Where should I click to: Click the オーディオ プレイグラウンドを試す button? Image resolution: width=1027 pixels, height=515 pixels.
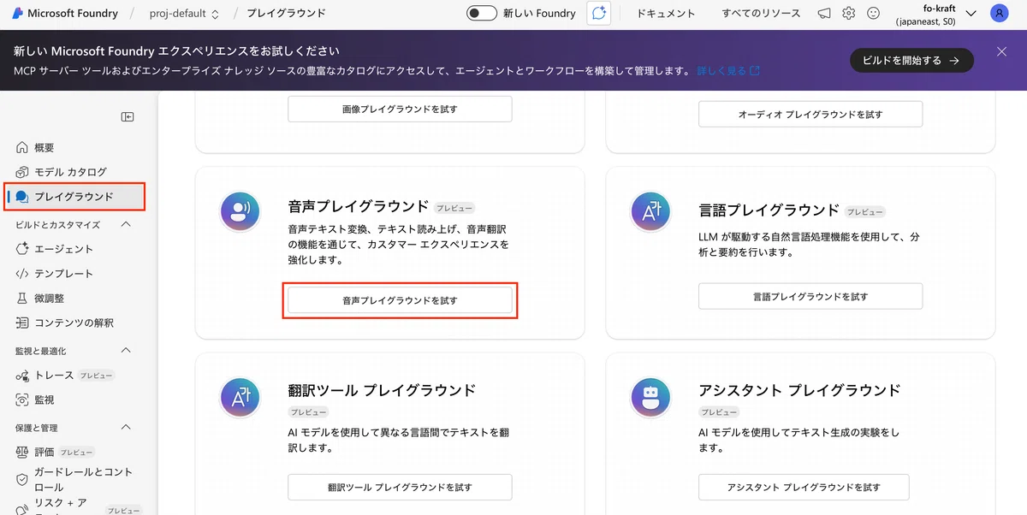[x=810, y=114]
